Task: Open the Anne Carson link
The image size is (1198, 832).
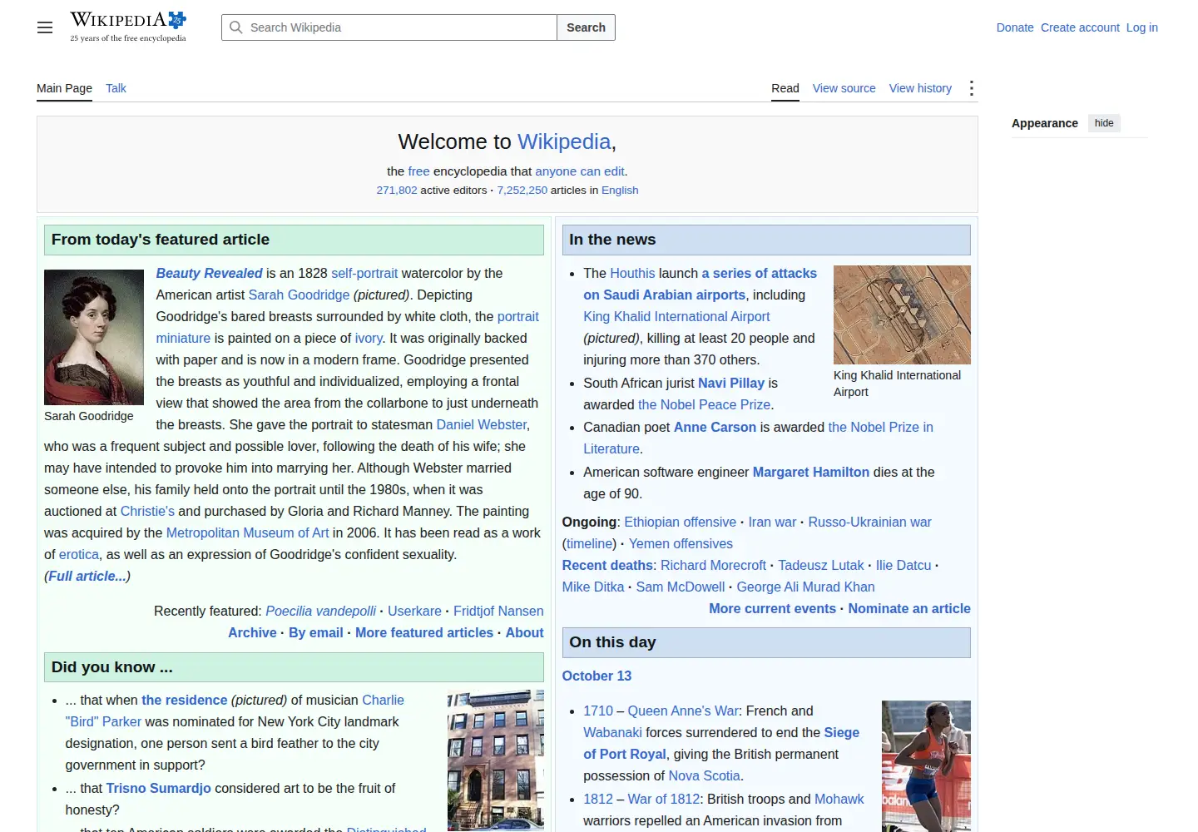Action: click(715, 427)
